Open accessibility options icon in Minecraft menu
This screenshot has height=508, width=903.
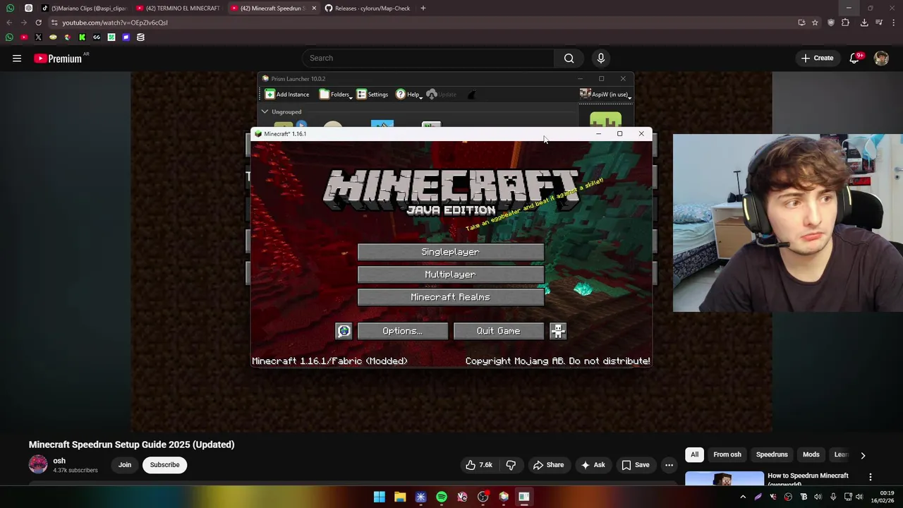558,331
